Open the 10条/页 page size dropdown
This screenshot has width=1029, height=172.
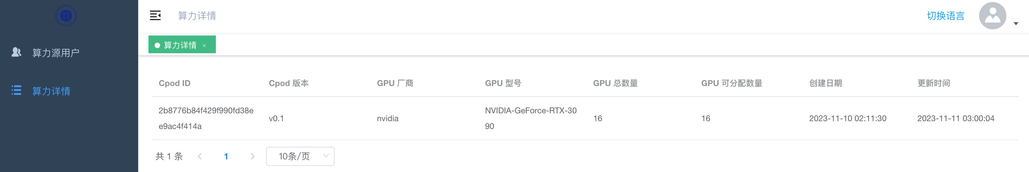click(x=300, y=156)
